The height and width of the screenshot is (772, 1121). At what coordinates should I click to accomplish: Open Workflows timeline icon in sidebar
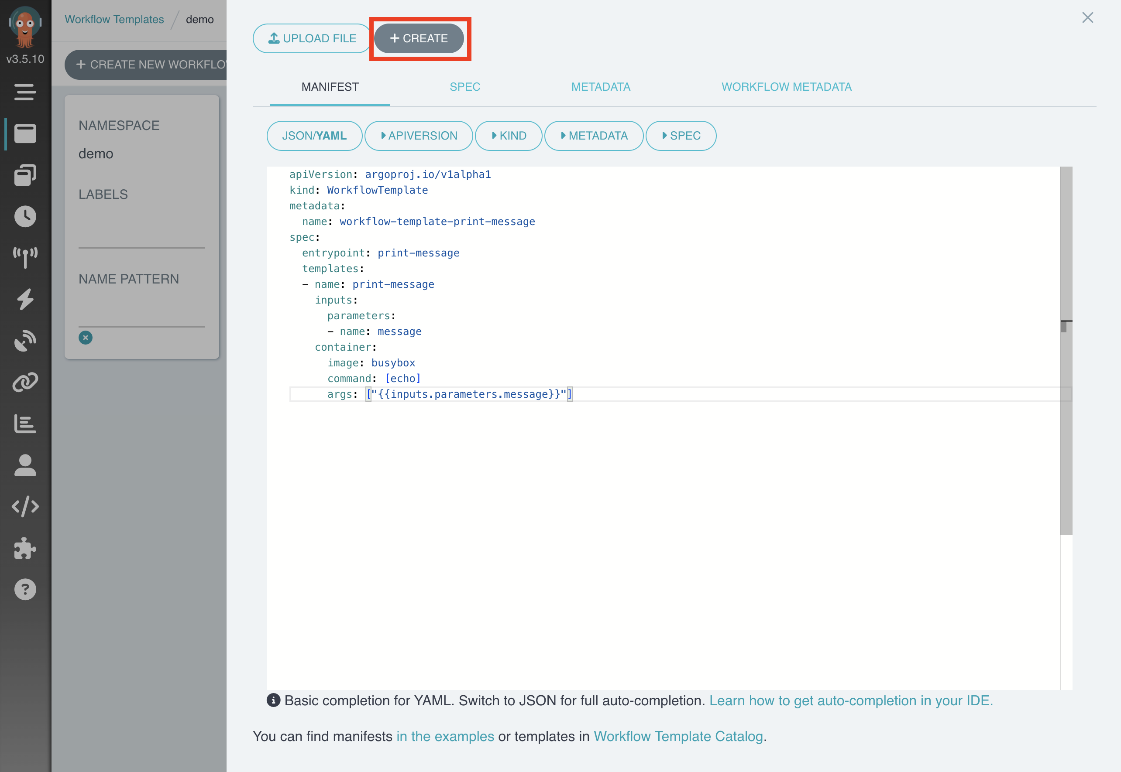25,133
